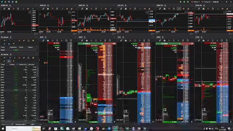
Task: Toggle the bell alerts icon in the upper watchlist toolbar
Action: (33, 40)
